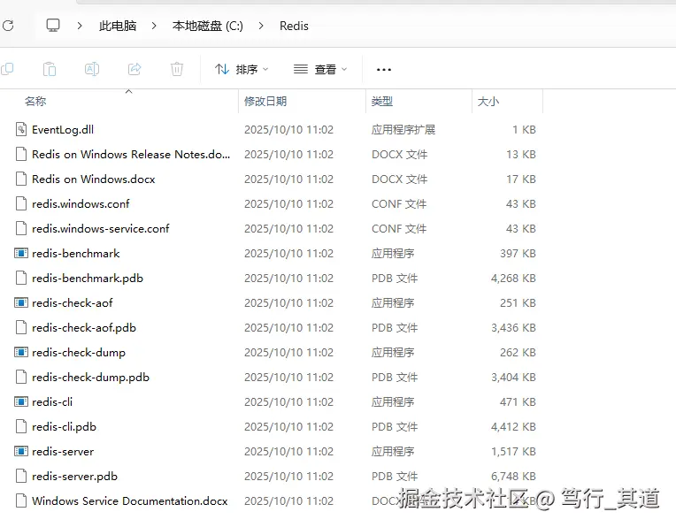The image size is (676, 527).
Task: Click the share icon in toolbar
Action: click(x=134, y=69)
